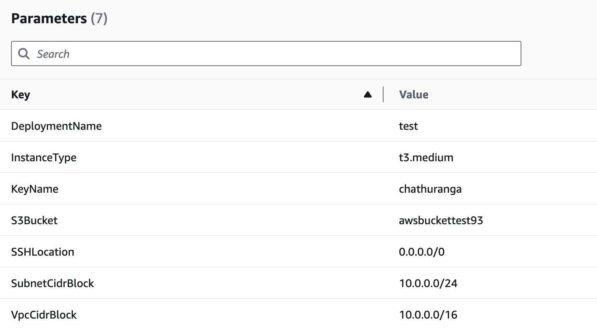Click the magnifying glass search icon
This screenshot has height=328, width=597.
coord(24,53)
